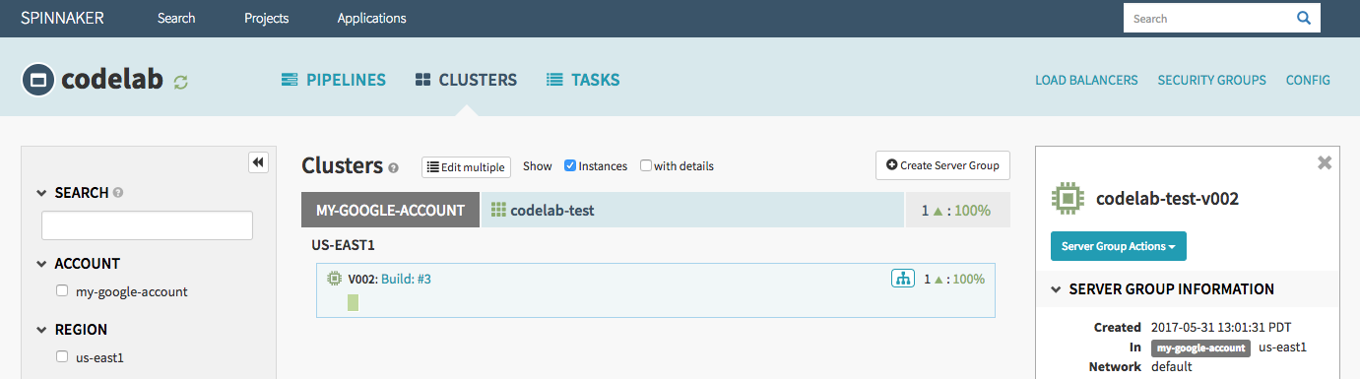The image size is (1360, 379).
Task: Open the Server Group Actions dropdown
Action: 1119,246
